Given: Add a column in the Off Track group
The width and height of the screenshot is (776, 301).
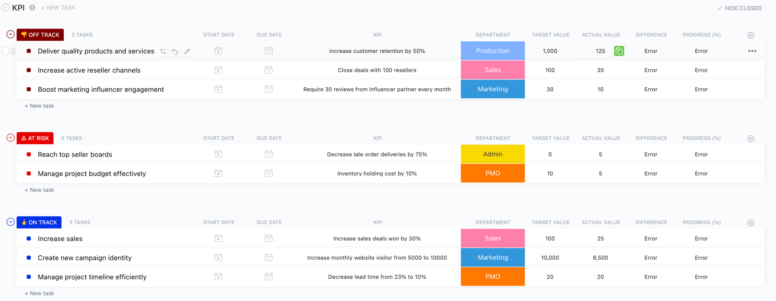Looking at the screenshot, I should pos(751,35).
